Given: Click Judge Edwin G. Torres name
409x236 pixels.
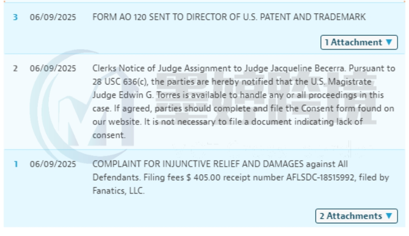Looking at the screenshot, I should pos(136,95).
